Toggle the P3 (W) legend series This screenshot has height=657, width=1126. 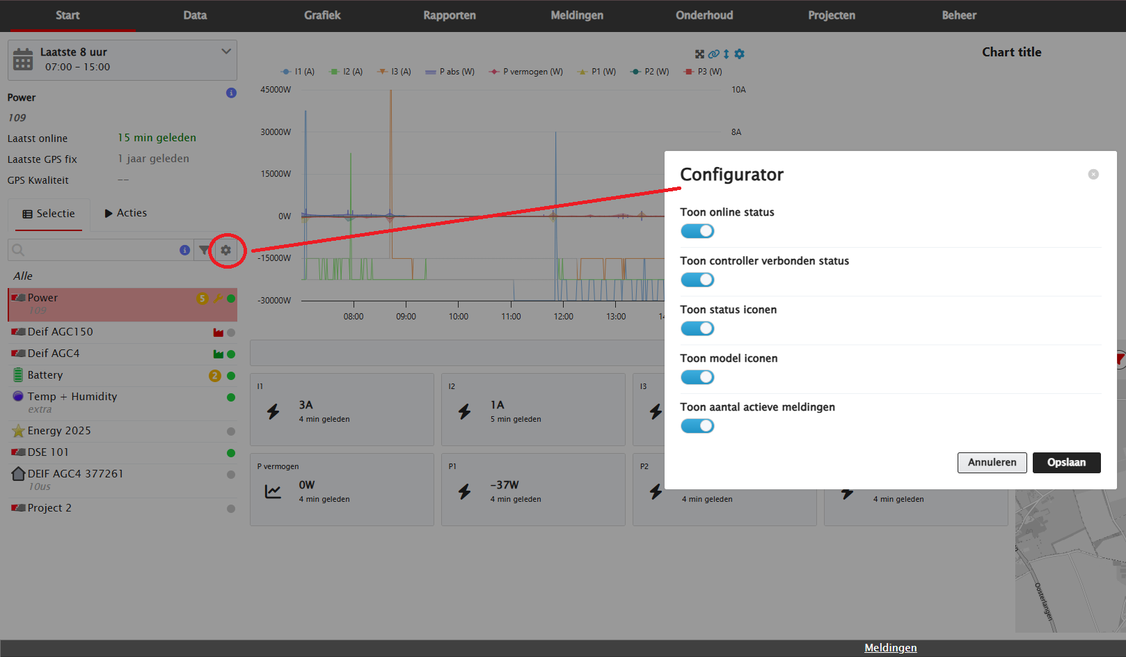pyautogui.click(x=703, y=72)
